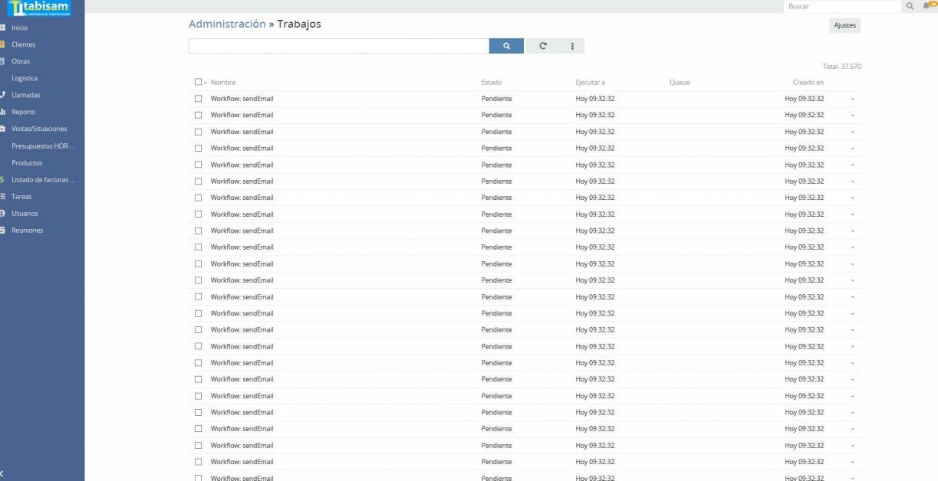Follow the Administración breadcrumb link
Screen dimensions: 938x481
[227, 24]
